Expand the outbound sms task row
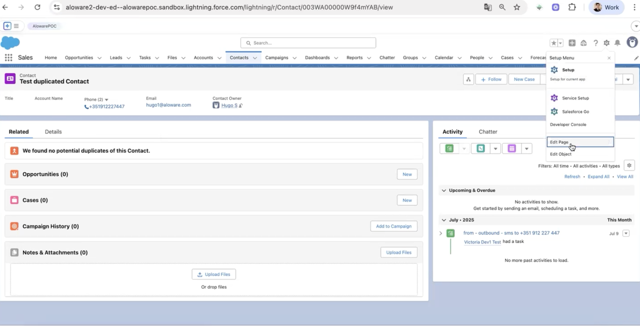The height and width of the screenshot is (326, 640). [x=441, y=233]
